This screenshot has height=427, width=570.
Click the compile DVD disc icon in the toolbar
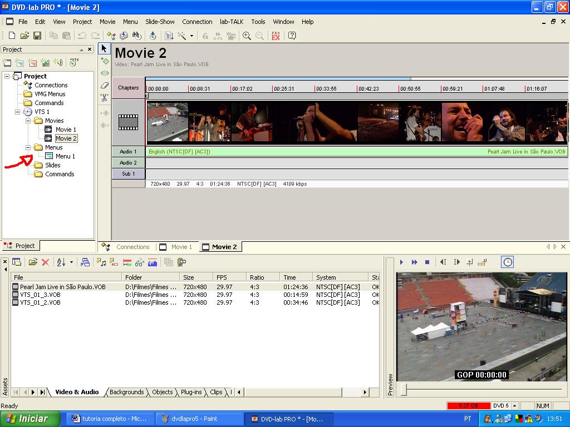click(153, 36)
